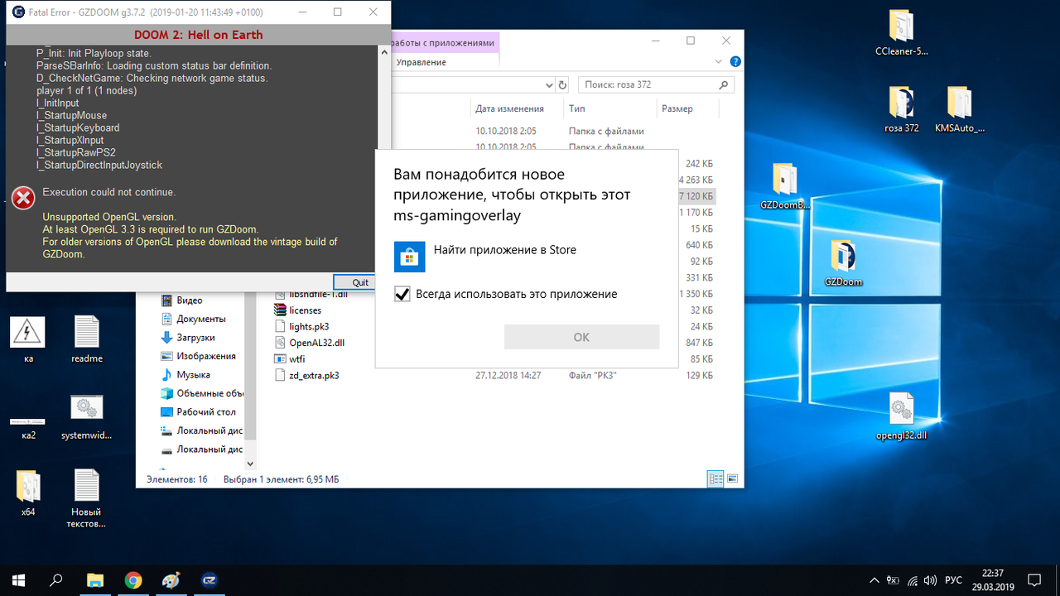
Task: Uncheck 'Всегда использовать это приложение' checkbox
Action: 402,294
